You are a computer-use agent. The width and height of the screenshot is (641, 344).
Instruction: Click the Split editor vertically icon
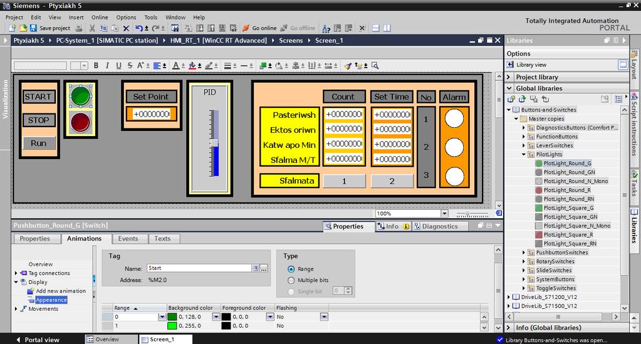point(387,28)
